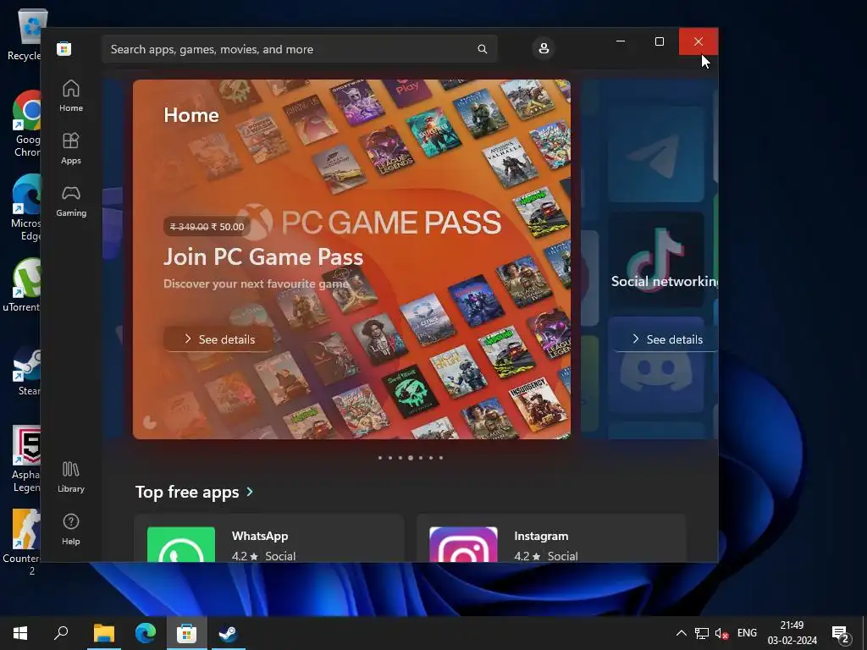Open Microsoft Edge desktop shortcut
The width and height of the screenshot is (867, 650).
click(26, 207)
